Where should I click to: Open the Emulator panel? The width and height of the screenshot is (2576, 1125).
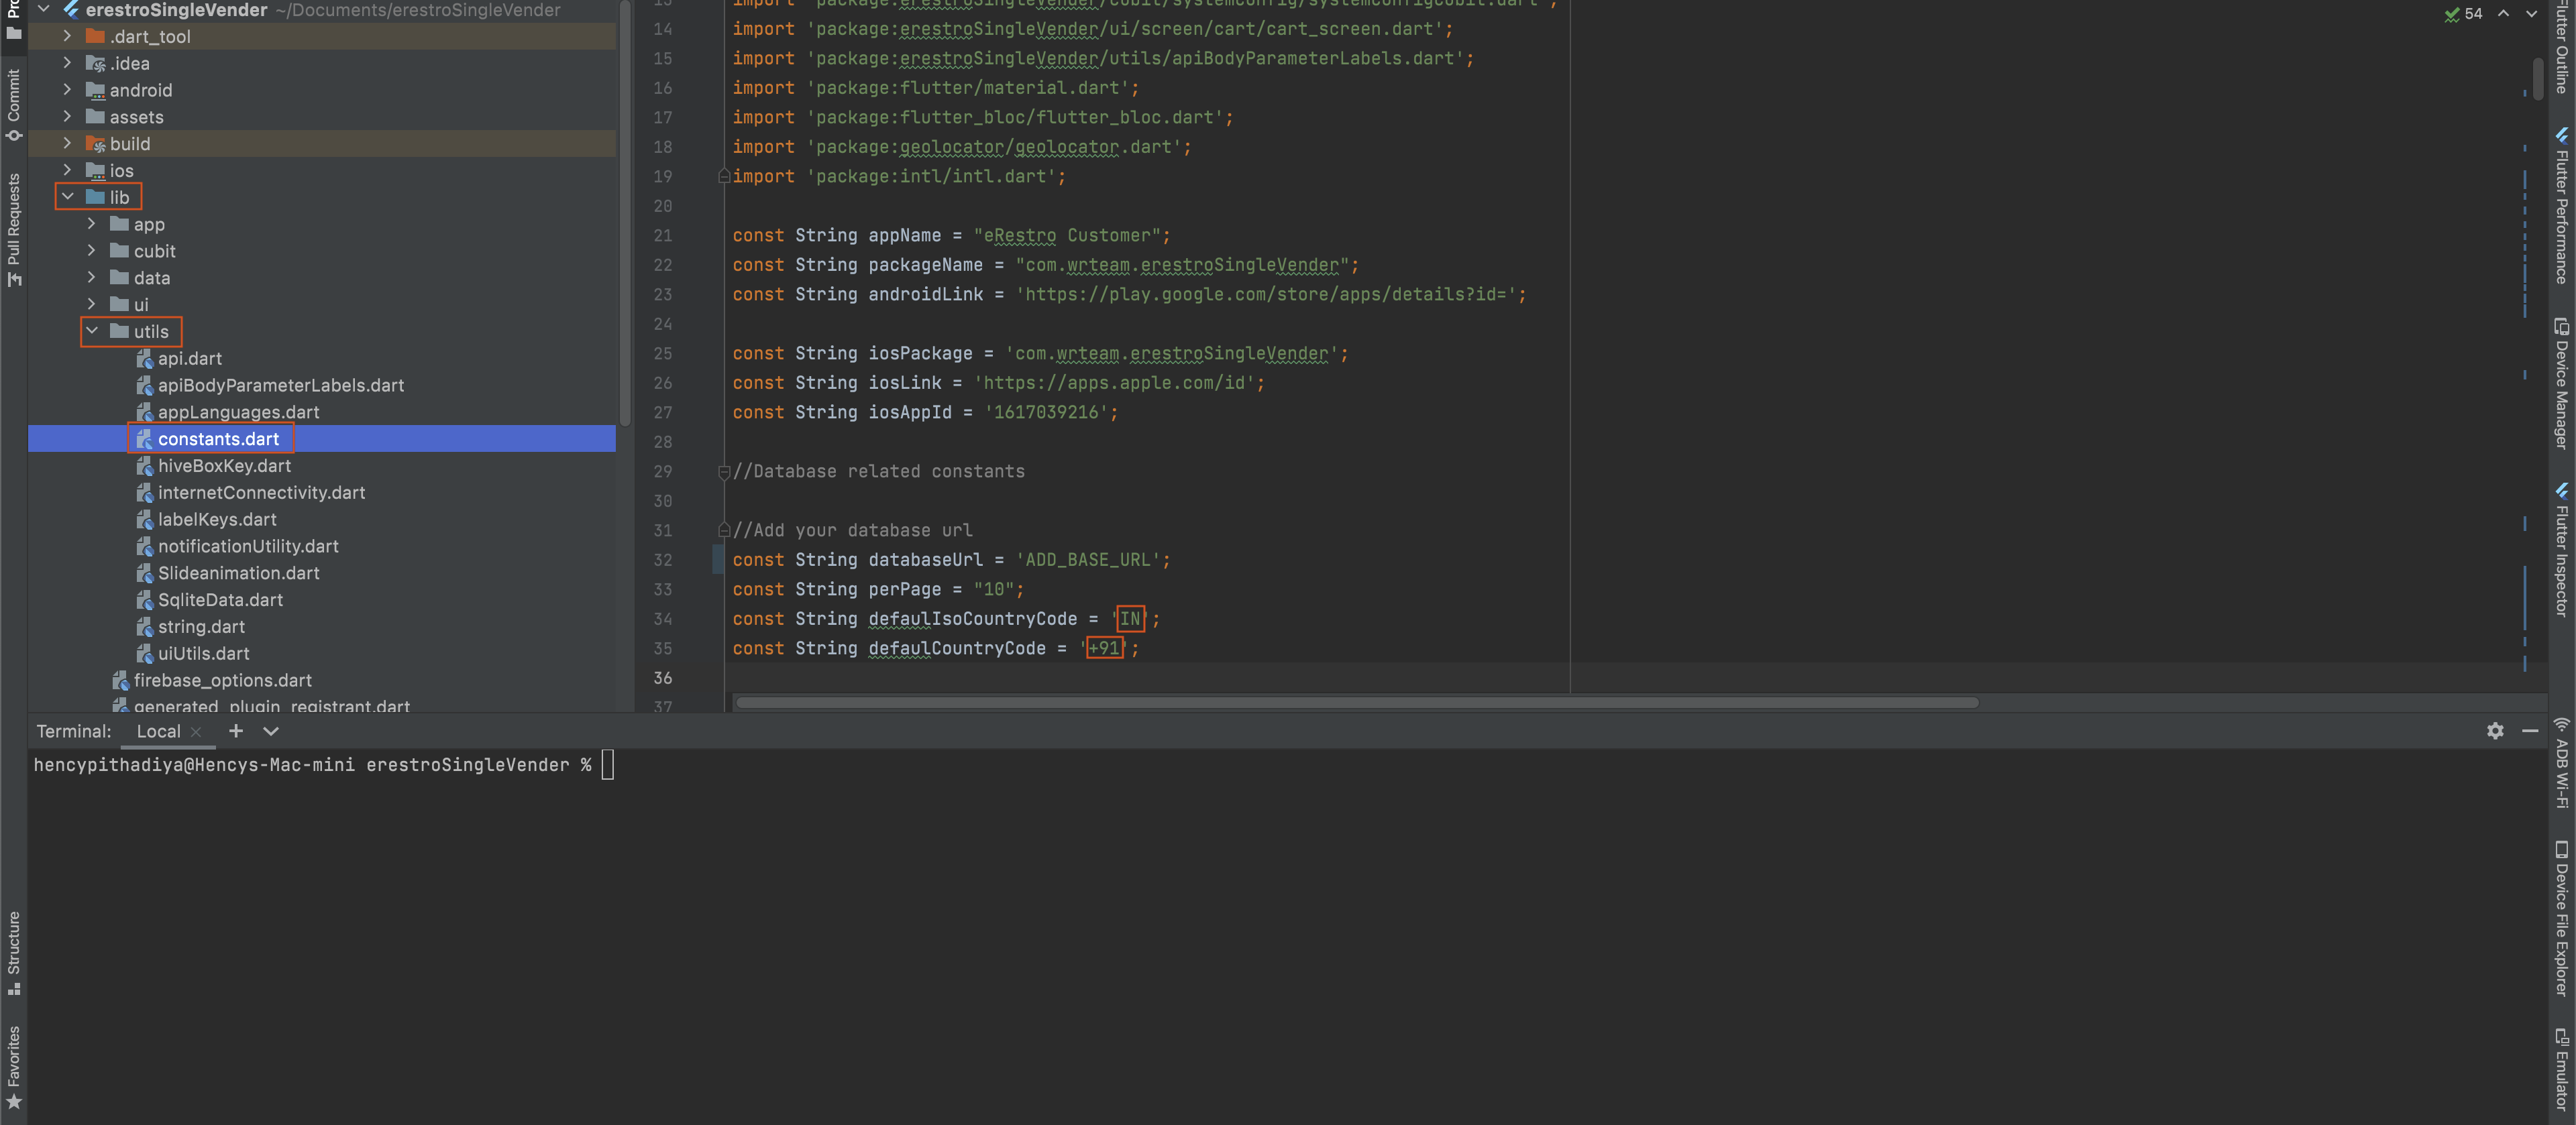click(2562, 1069)
